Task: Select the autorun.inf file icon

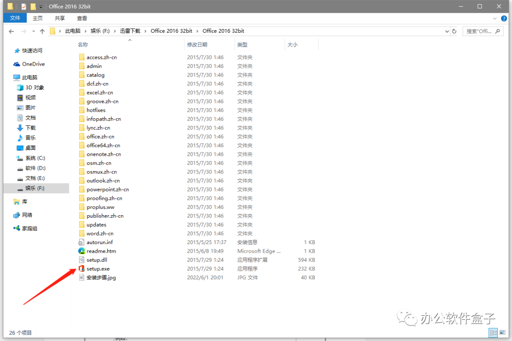Action: pos(82,242)
